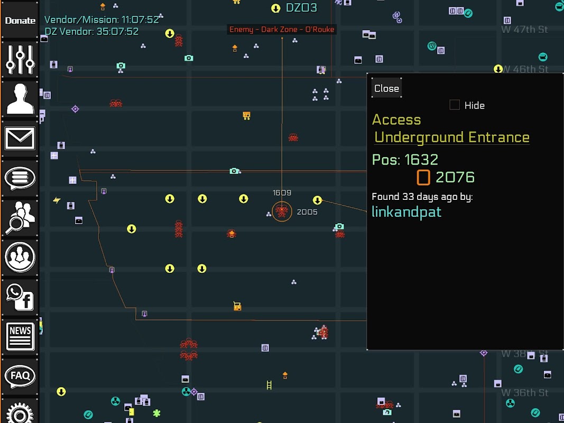This screenshot has width=564, height=423.
Task: Open the round group members icon
Action: (20, 257)
